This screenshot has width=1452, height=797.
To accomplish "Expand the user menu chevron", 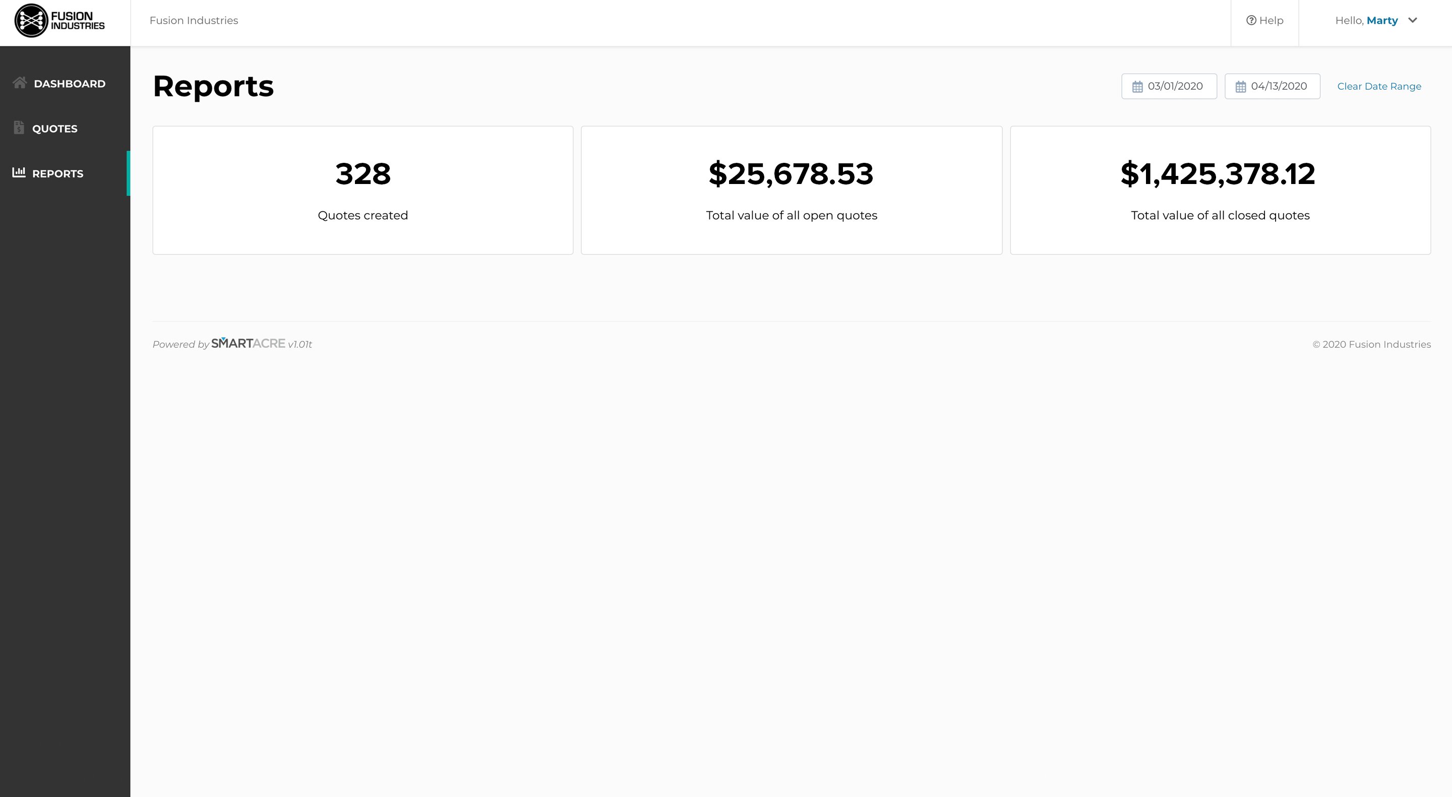I will 1413,20.
